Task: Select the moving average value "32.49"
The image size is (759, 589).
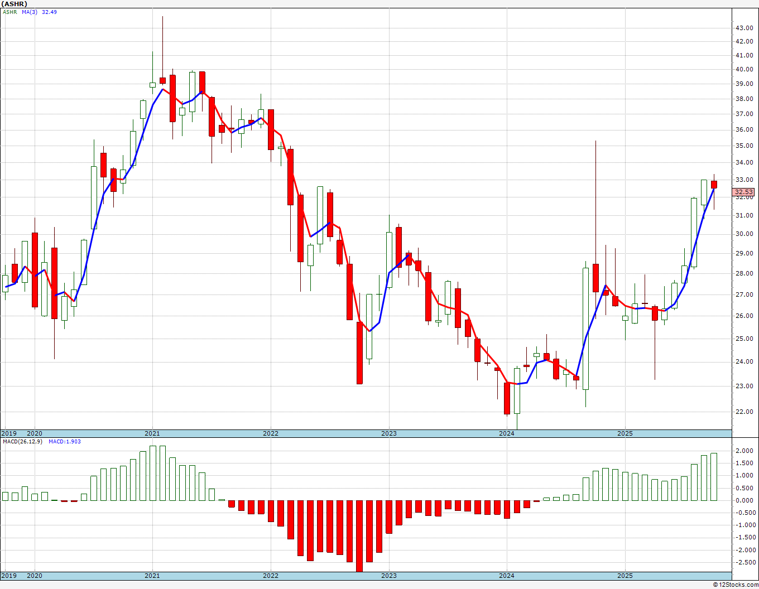Action: (49, 12)
